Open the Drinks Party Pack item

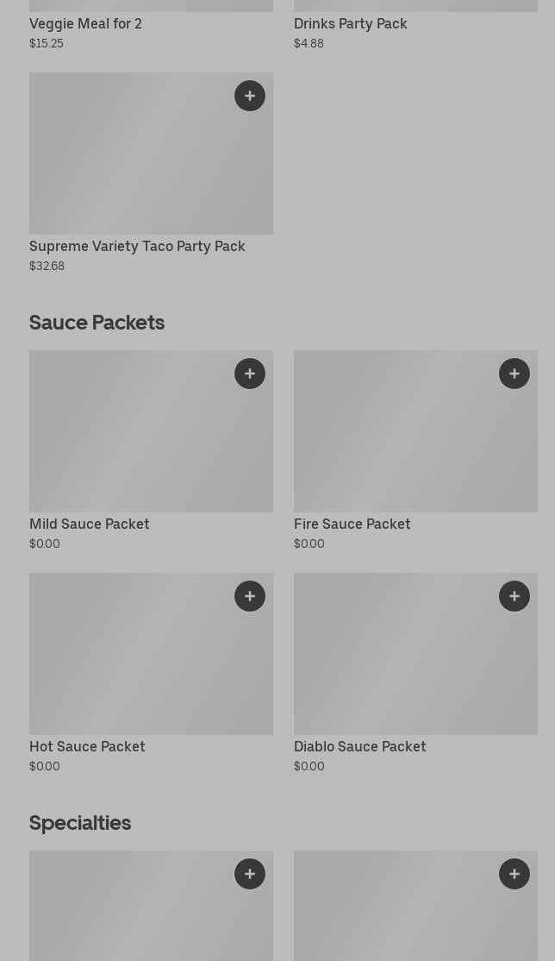350,23
